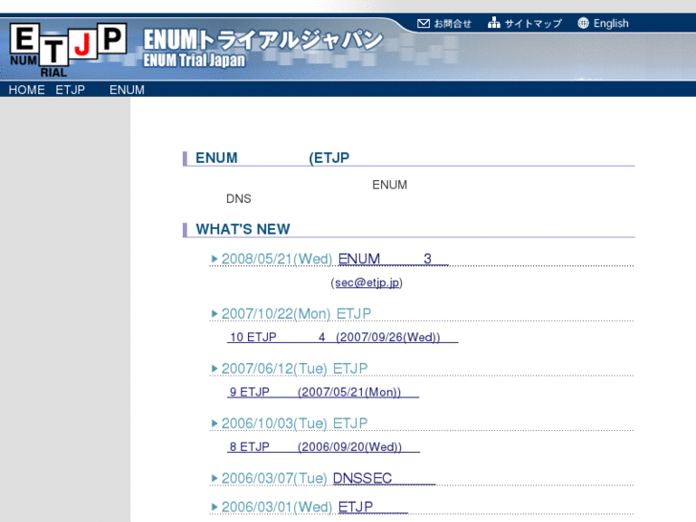The width and height of the screenshot is (696, 522).
Task: Switch to the English version
Action: tap(611, 24)
